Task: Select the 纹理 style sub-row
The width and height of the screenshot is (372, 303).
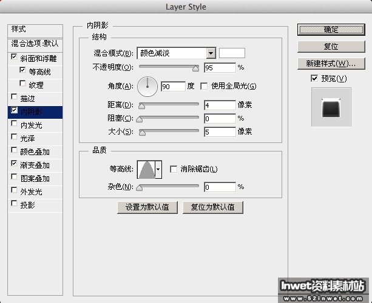Action: (35, 85)
